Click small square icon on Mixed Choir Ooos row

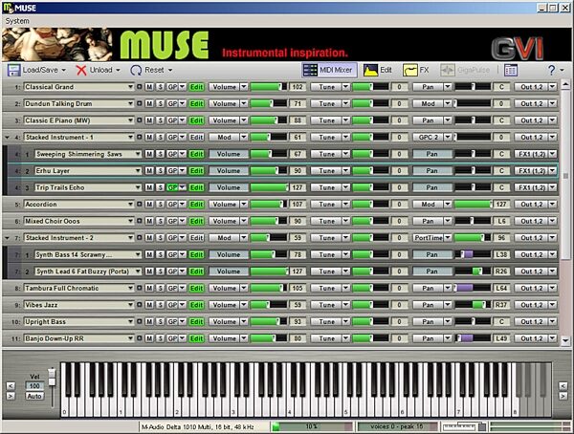coord(139,221)
